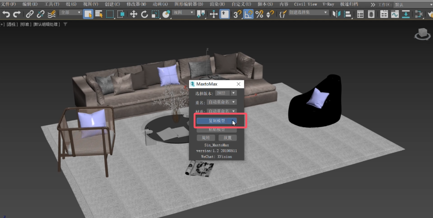Click the 放置 button in MaxtoMax

coord(227,138)
